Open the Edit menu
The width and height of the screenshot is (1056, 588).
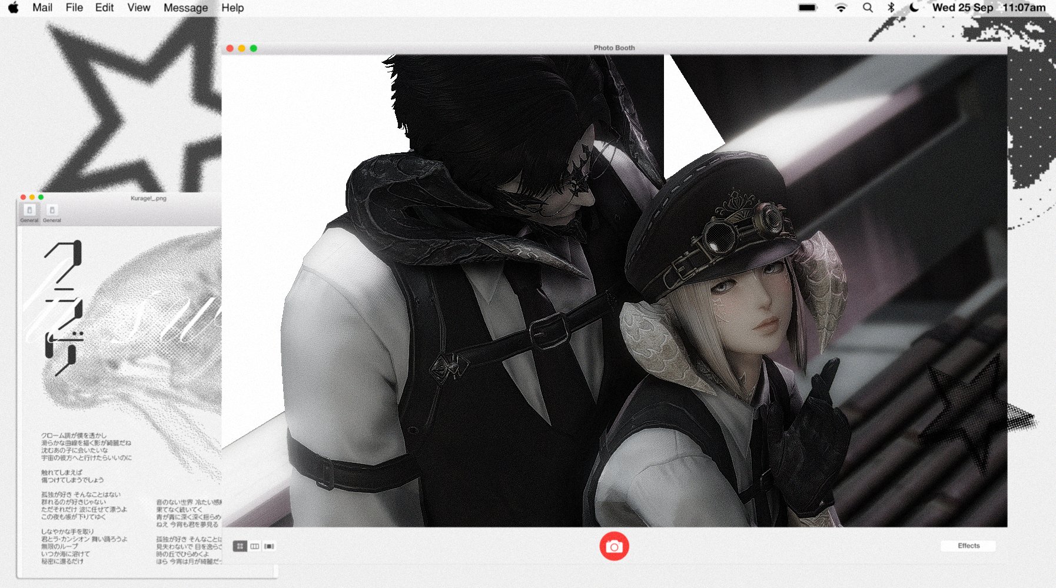[x=104, y=8]
